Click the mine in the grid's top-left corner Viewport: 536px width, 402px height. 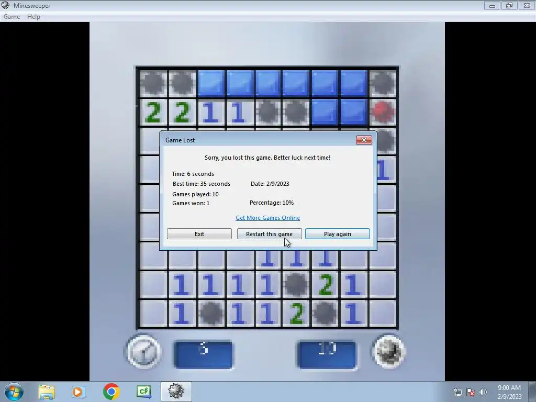point(153,83)
